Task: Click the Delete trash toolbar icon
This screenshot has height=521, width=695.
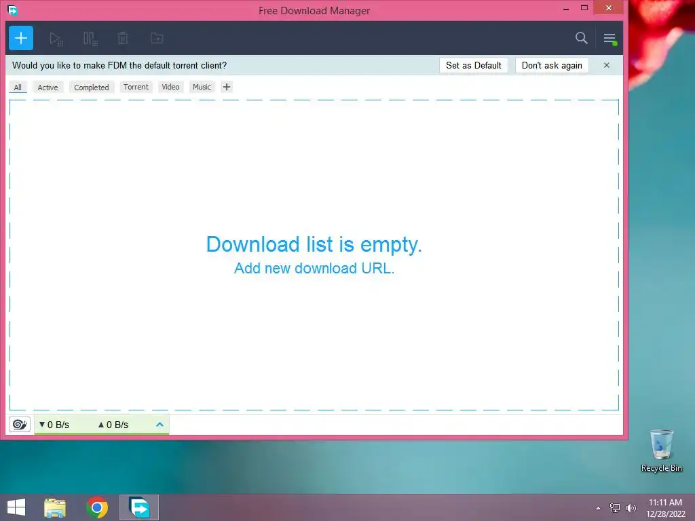Action: coord(124,38)
